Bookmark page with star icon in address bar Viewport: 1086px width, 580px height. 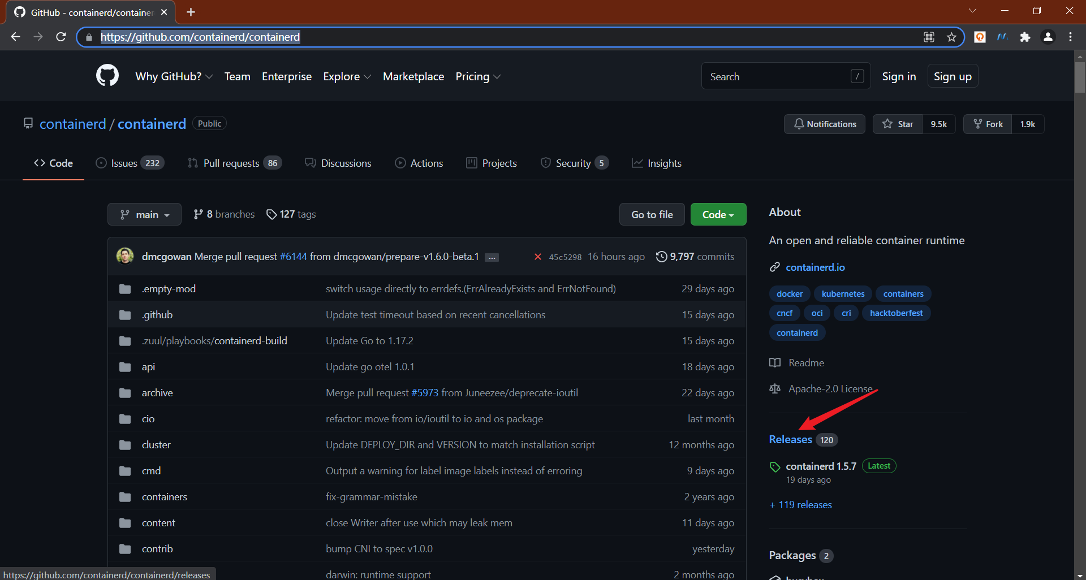[x=951, y=37]
